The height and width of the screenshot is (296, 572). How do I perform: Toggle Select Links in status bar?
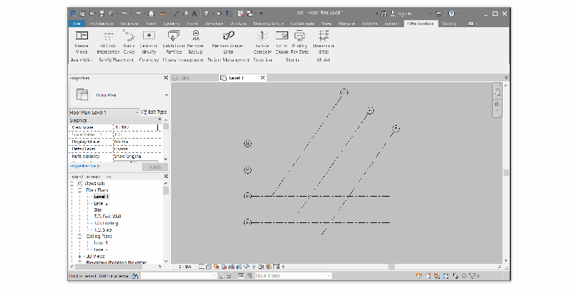[x=419, y=276]
